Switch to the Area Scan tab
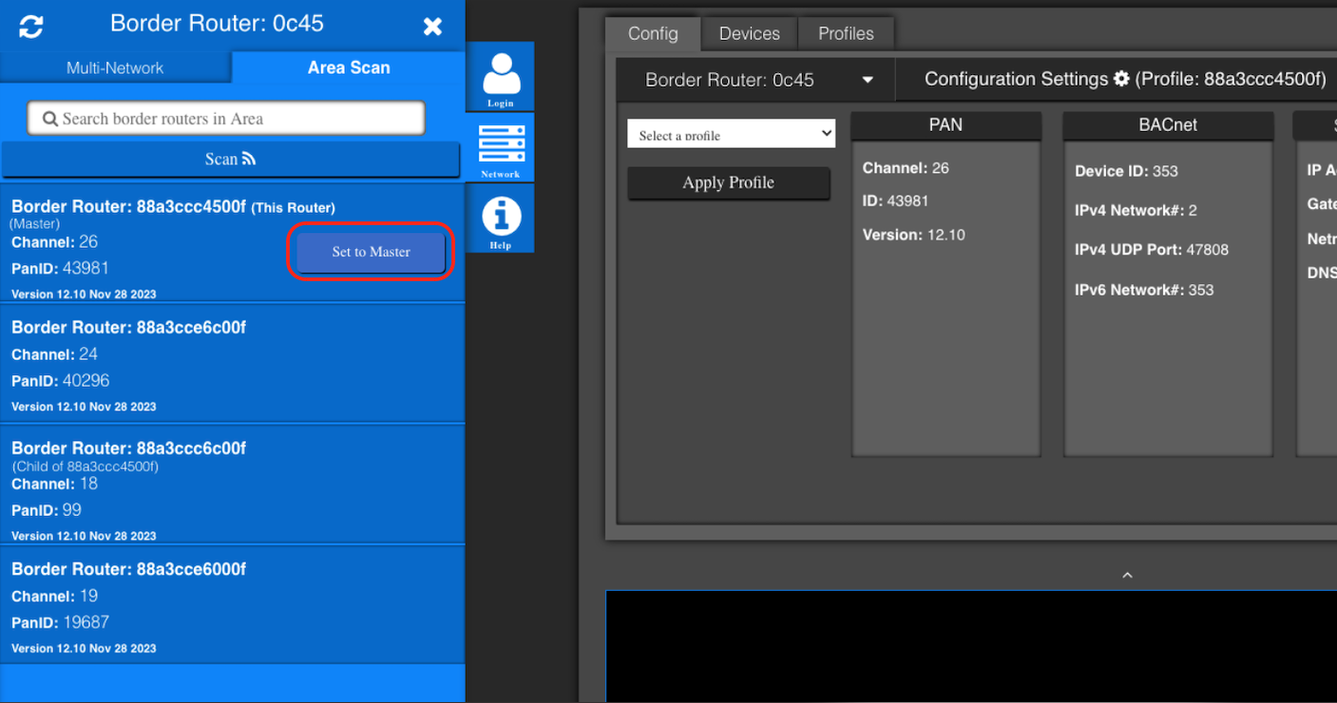The image size is (1337, 703). (x=349, y=67)
